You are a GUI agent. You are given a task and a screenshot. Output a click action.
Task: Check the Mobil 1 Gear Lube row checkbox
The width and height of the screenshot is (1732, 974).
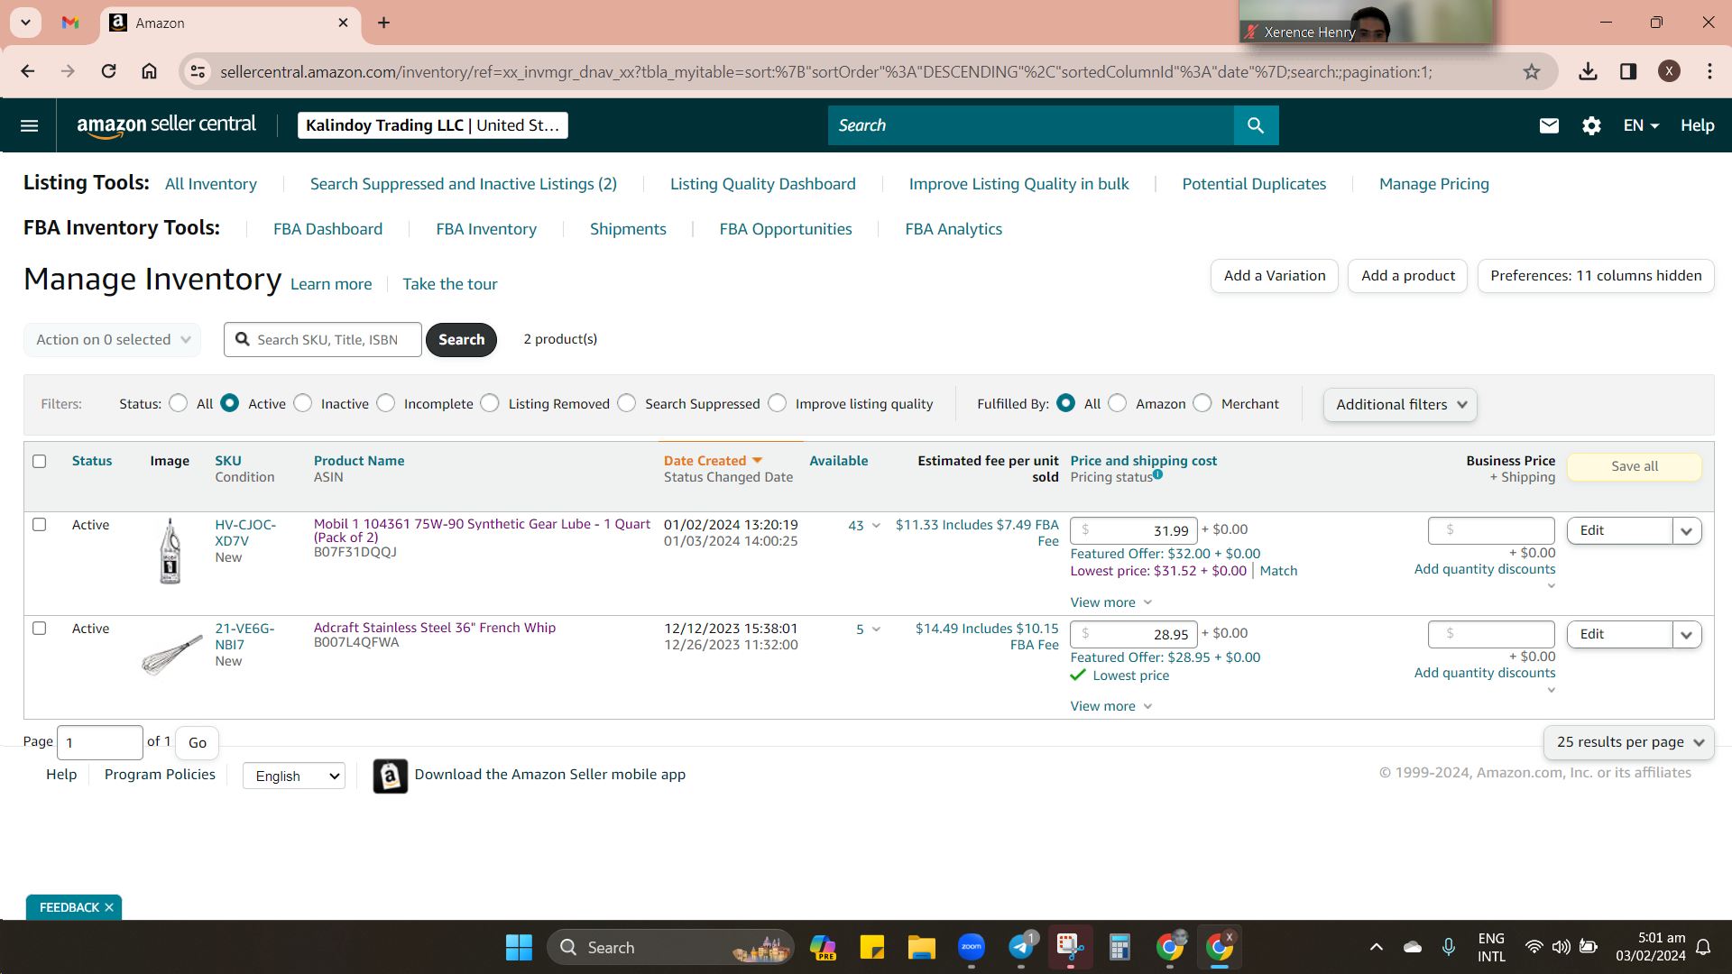(x=40, y=524)
